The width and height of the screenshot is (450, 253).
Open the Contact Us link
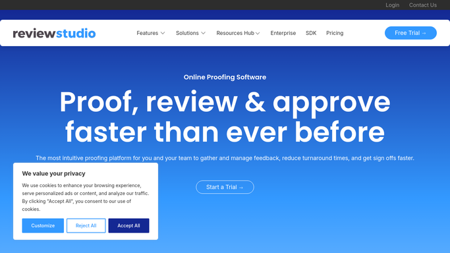click(423, 5)
